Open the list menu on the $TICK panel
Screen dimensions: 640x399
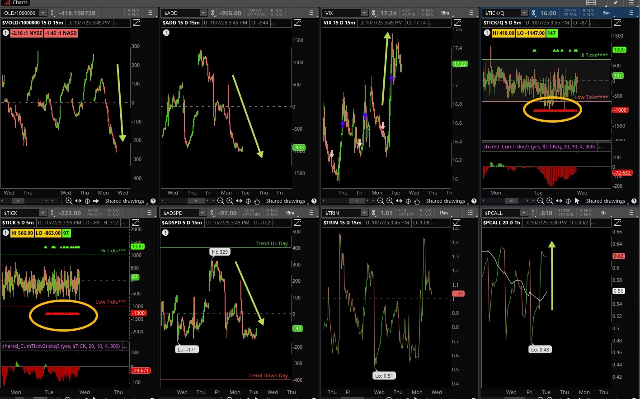[149, 213]
